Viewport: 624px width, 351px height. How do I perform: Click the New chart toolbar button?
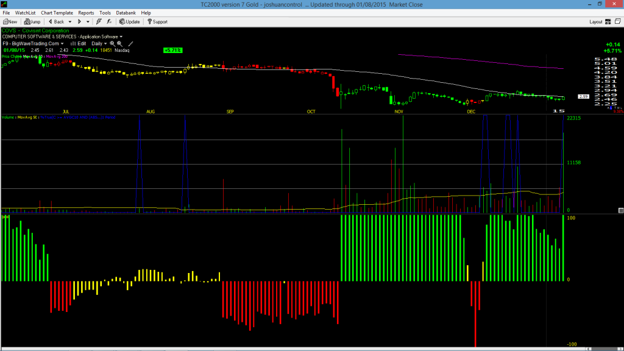pyautogui.click(x=10, y=22)
